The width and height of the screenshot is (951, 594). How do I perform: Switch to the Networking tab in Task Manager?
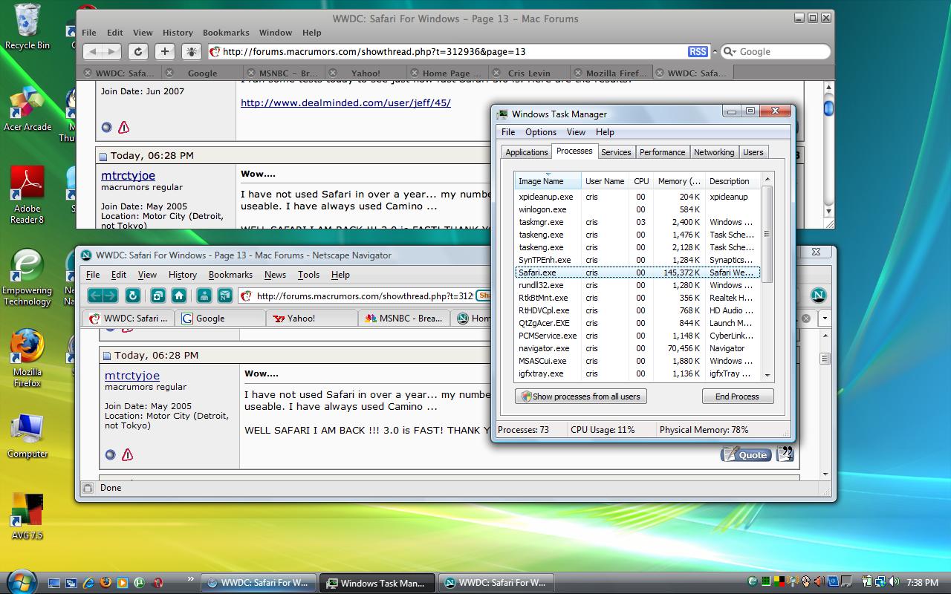(x=714, y=152)
